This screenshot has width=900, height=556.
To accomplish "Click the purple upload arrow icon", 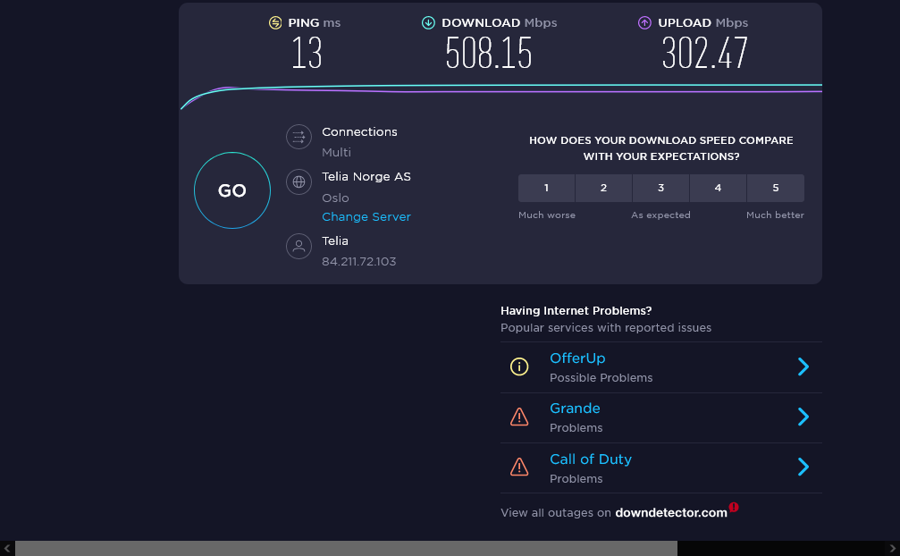I will tap(644, 23).
